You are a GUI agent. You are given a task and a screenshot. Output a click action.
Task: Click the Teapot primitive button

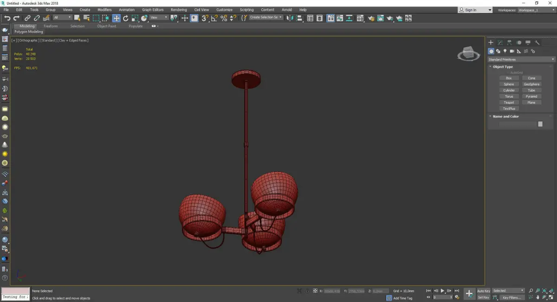(x=509, y=102)
